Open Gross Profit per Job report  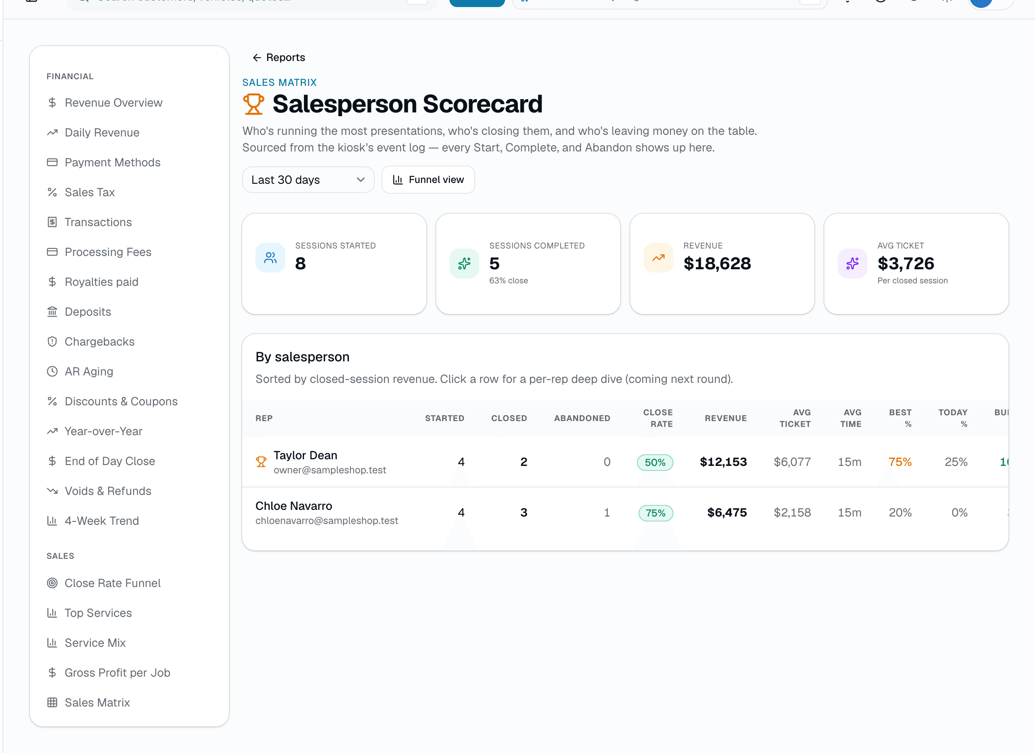click(x=117, y=673)
